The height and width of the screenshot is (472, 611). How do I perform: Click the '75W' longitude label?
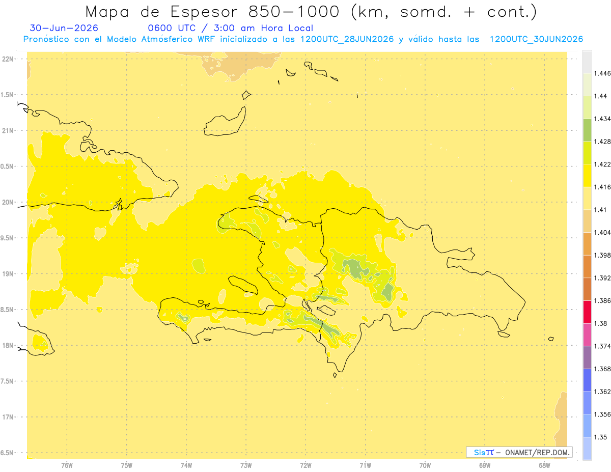[x=127, y=465]
